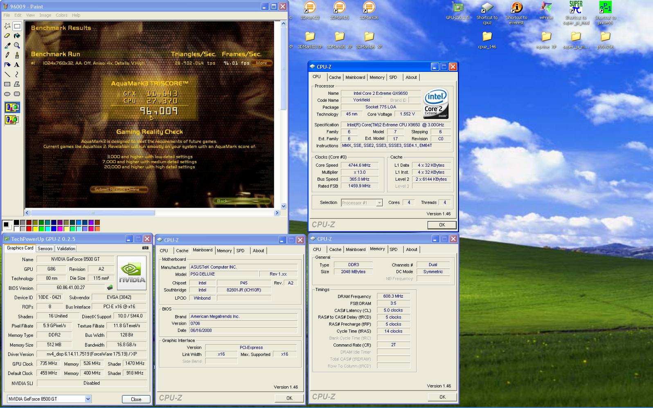This screenshot has height=408, width=653.
Task: Open the File menu in Paint
Action: coord(7,15)
